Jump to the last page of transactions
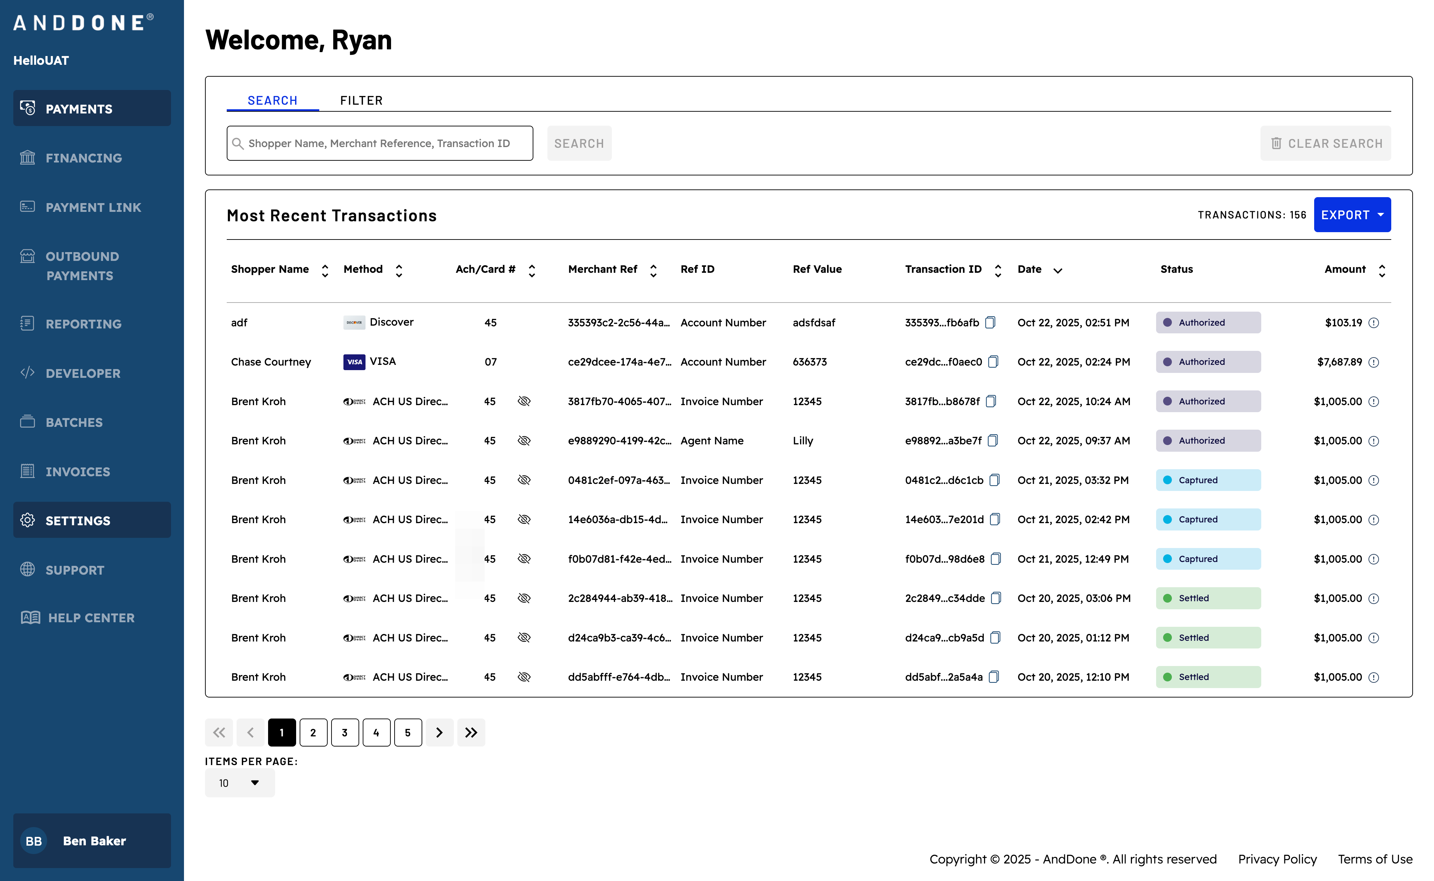1434x881 pixels. point(471,733)
